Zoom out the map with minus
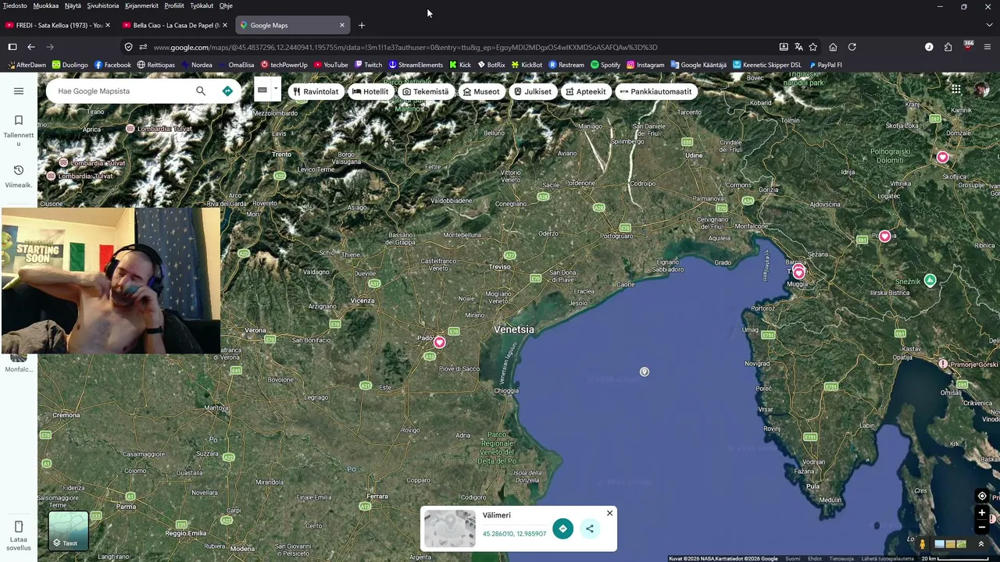The image size is (1000, 562). tap(982, 527)
